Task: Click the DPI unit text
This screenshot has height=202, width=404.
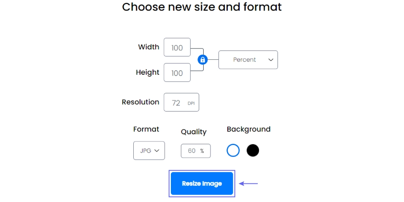Action: tap(191, 103)
